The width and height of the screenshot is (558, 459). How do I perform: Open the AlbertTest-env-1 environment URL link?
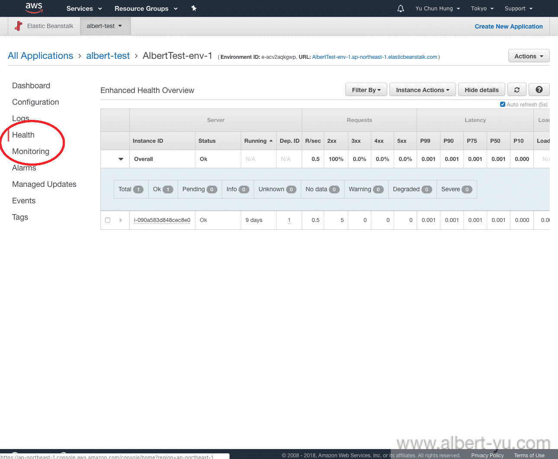[374, 57]
